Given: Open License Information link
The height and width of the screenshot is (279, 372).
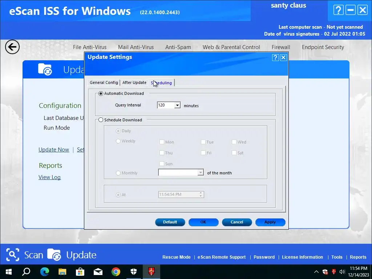Looking at the screenshot, I should click(x=303, y=257).
